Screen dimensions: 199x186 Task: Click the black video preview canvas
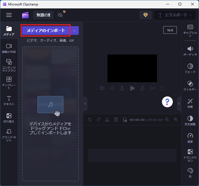[x=132, y=68]
